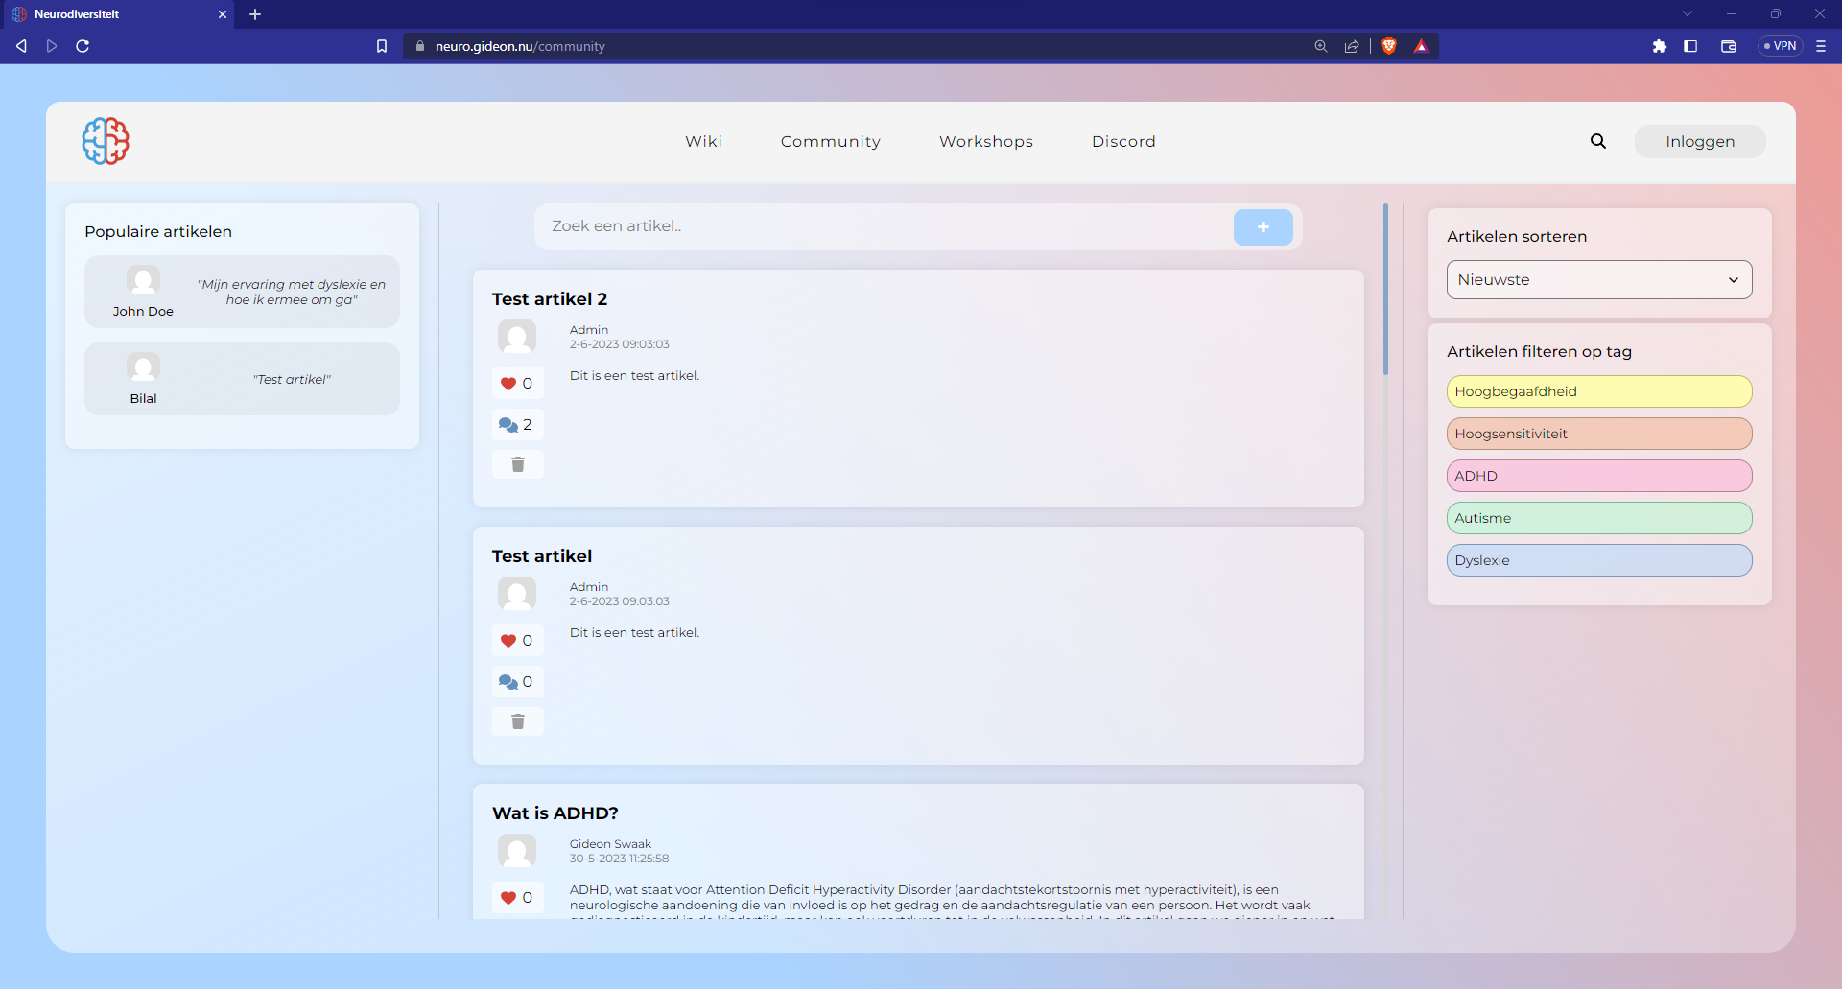Open the browser extensions puzzle icon
The width and height of the screenshot is (1842, 989).
[1659, 46]
